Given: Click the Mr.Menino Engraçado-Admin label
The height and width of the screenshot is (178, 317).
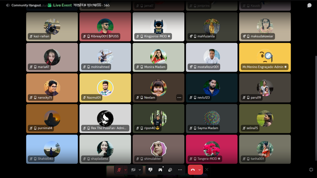Looking at the screenshot, I should click(263, 67).
